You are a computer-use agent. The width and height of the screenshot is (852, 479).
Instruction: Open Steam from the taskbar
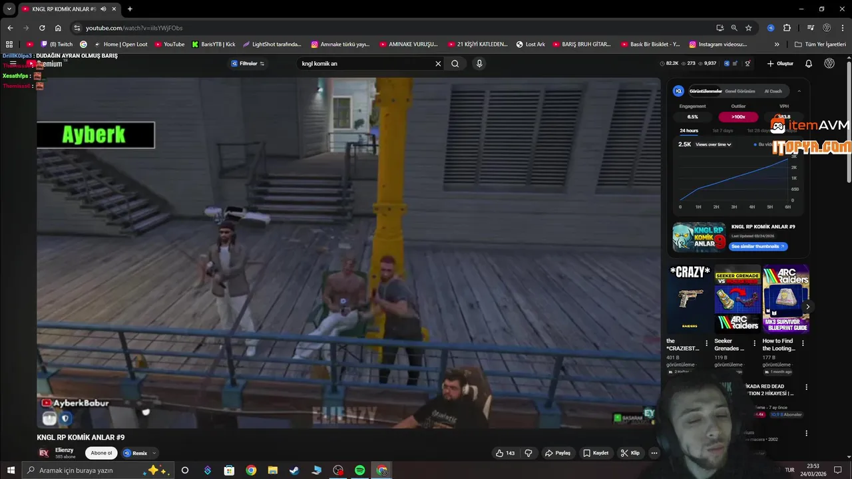pos(294,470)
